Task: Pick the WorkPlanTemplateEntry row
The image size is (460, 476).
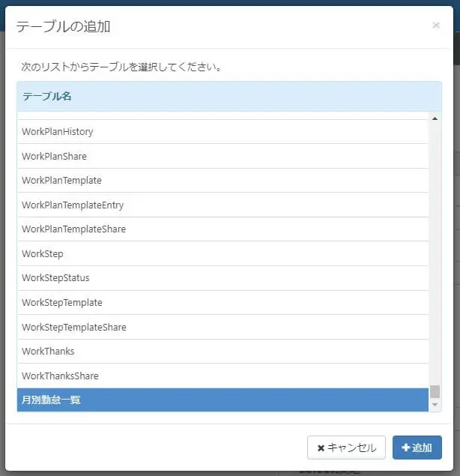Action: click(73, 205)
